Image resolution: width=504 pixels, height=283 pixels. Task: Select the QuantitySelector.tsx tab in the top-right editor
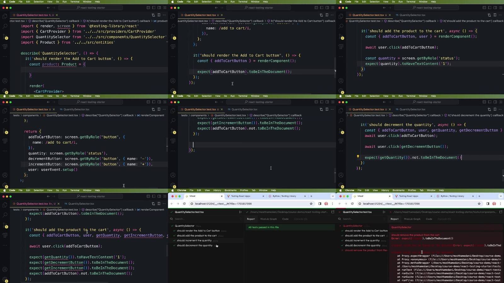click(x=412, y=15)
